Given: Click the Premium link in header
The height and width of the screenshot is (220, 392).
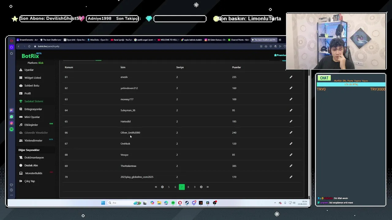Looking at the screenshot, I should [x=280, y=55].
